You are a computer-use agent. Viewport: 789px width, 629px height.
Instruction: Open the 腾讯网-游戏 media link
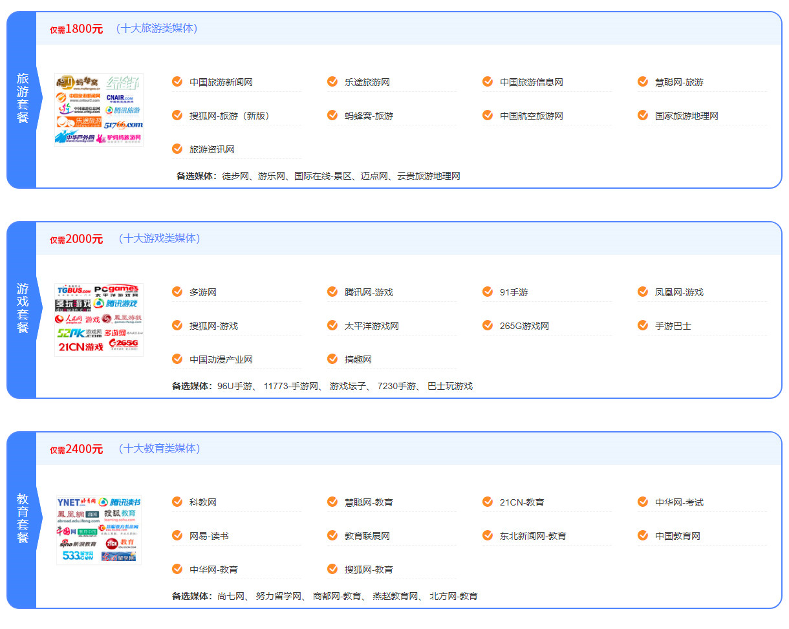[369, 292]
